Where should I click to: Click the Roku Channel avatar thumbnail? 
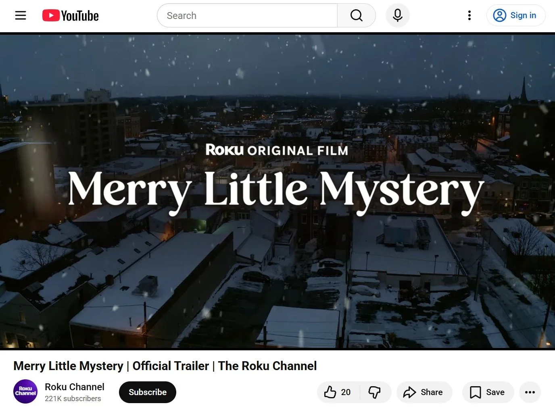point(25,392)
